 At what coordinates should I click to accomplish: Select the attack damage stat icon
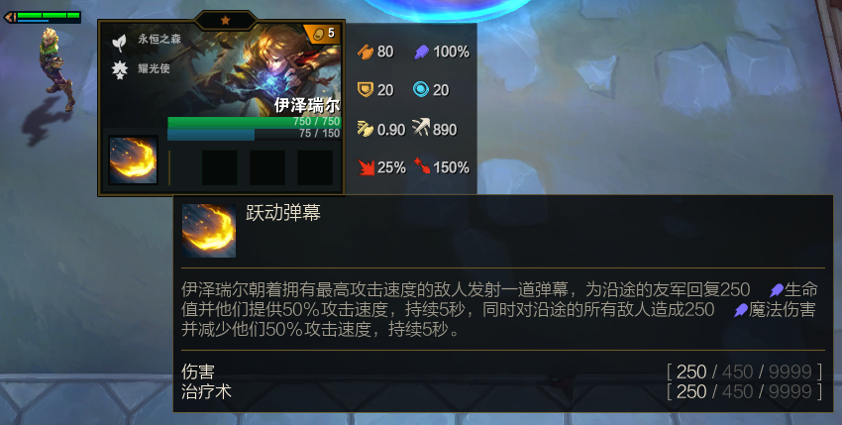click(366, 52)
